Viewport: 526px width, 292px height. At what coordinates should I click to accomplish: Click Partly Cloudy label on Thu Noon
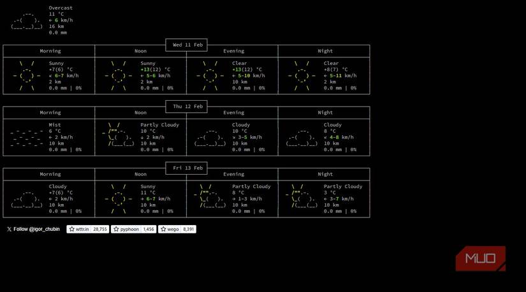[x=159, y=125]
